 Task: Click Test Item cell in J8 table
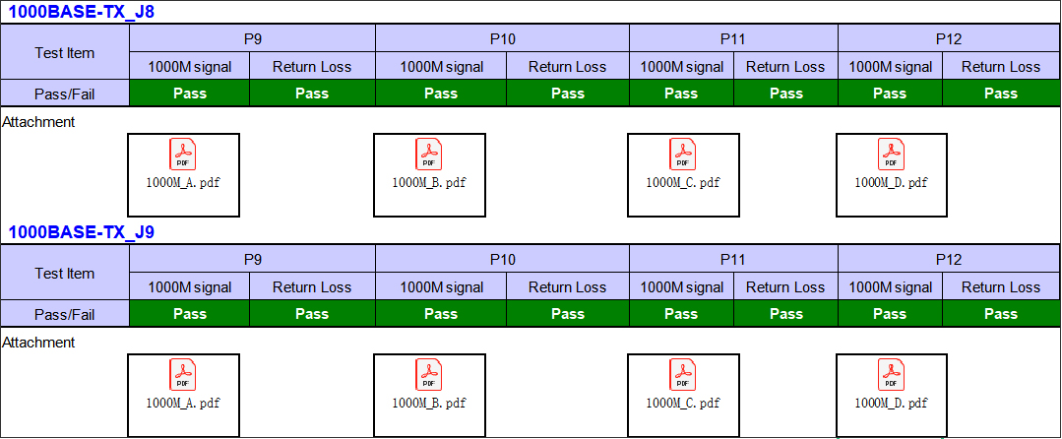[65, 52]
